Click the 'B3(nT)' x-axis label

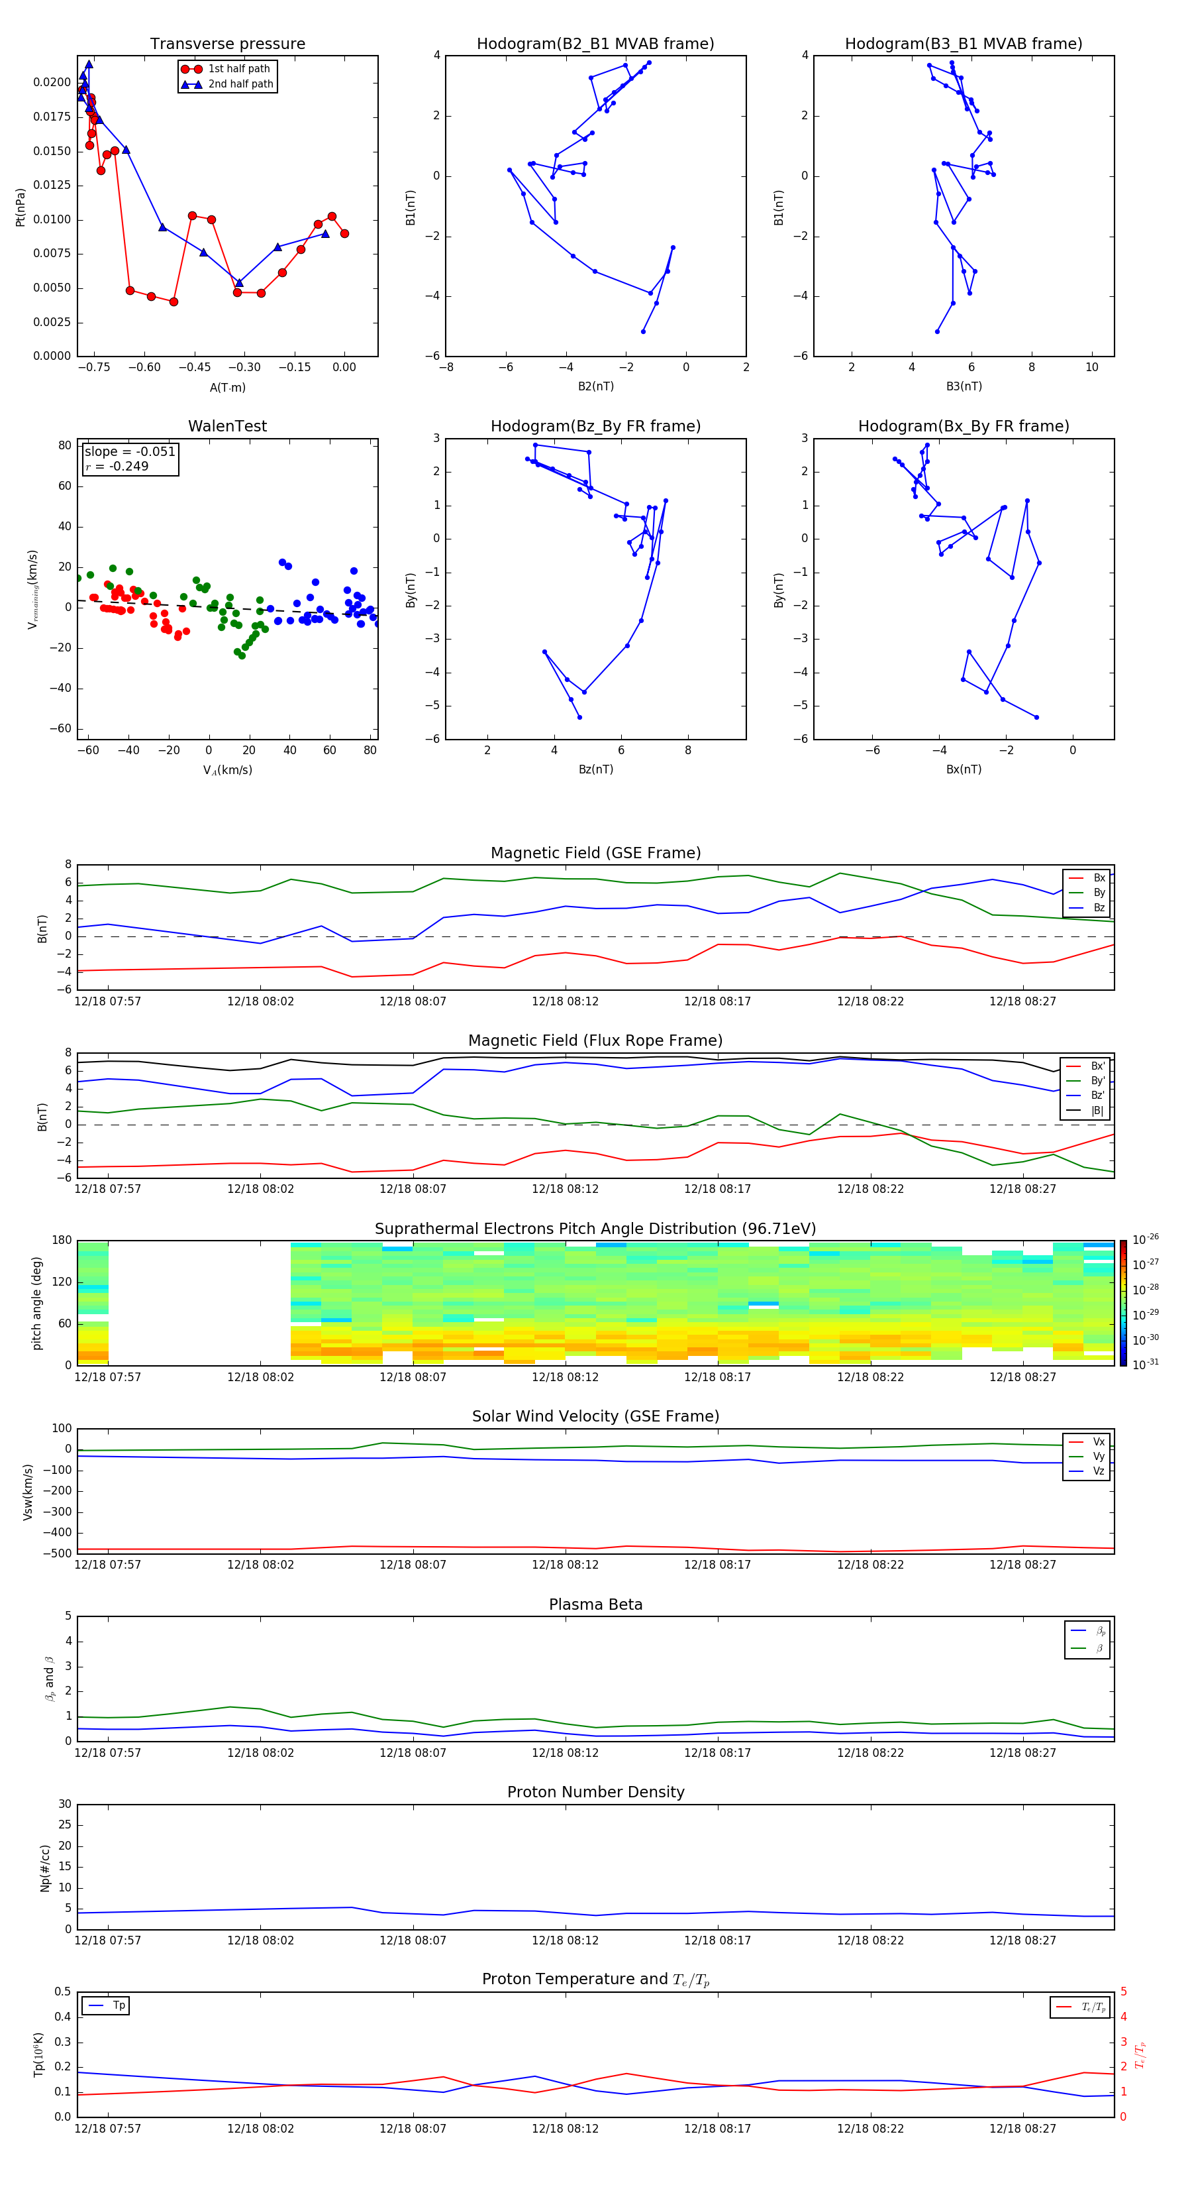tap(964, 386)
